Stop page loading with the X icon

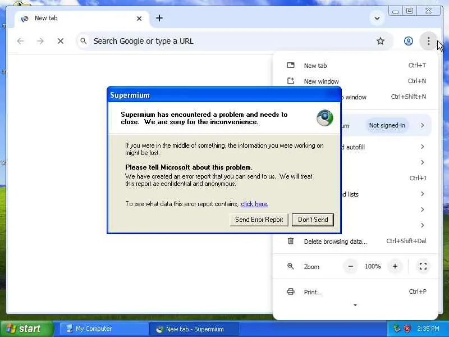click(61, 41)
